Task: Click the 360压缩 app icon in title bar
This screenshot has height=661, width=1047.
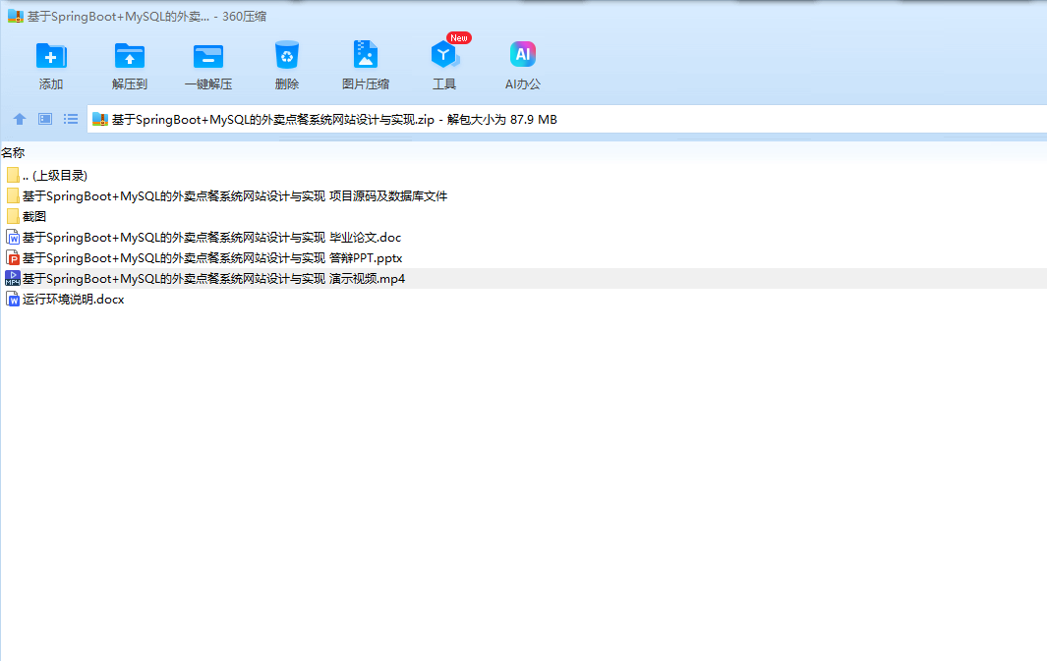Action: 16,16
